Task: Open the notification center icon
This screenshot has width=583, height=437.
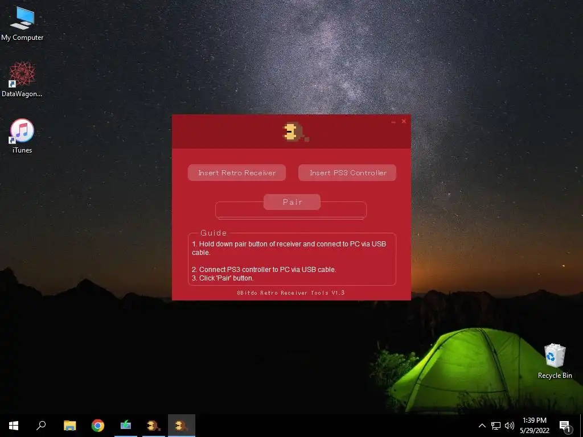Action: [x=565, y=426]
